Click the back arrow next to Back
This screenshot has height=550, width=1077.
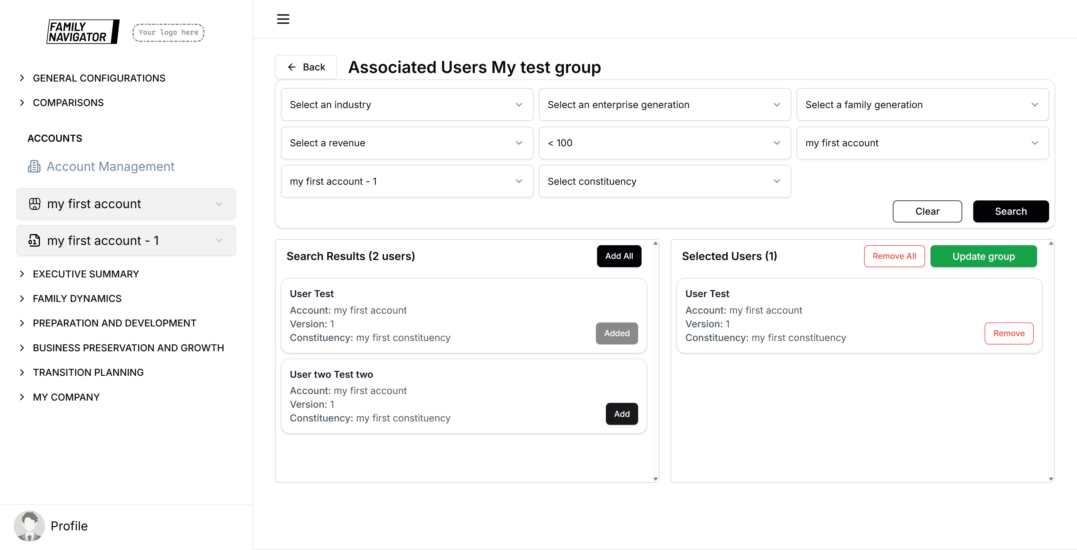[x=292, y=67]
